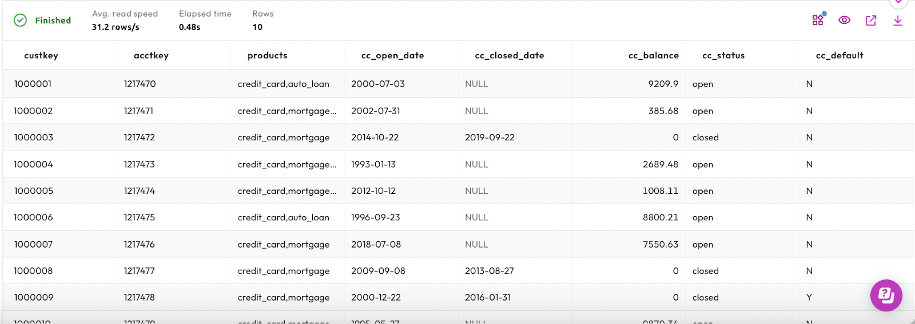Toggle the eye preview icon
Viewport: 915px width, 324px height.
[x=844, y=21]
